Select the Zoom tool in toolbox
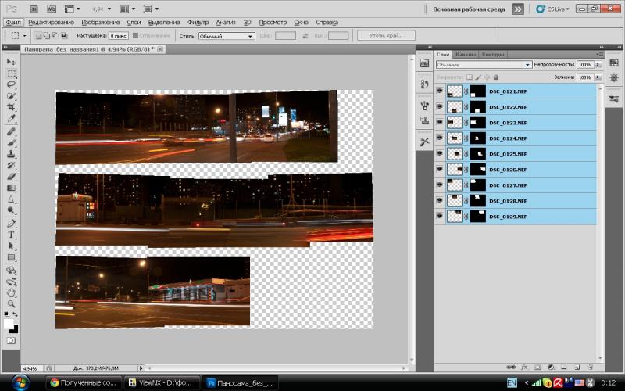625x391 pixels. coord(11,304)
